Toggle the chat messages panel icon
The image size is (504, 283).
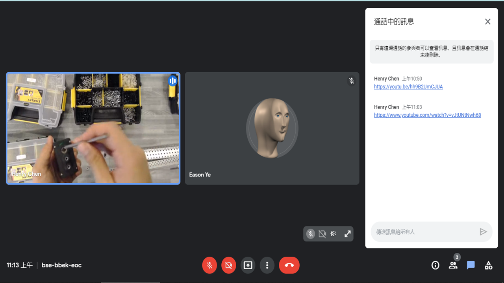pyautogui.click(x=471, y=265)
